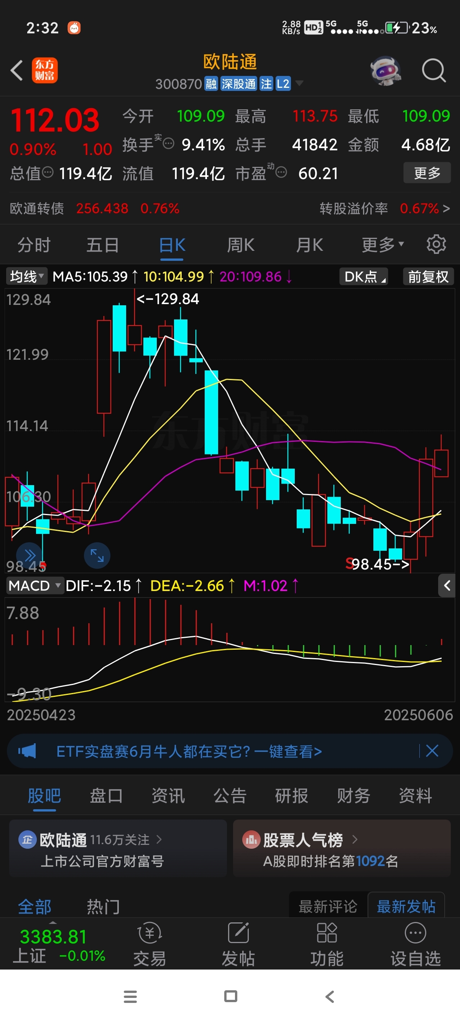The width and height of the screenshot is (460, 1024).
Task: Tap the MA5:105.39 readout
Action: pos(95,276)
